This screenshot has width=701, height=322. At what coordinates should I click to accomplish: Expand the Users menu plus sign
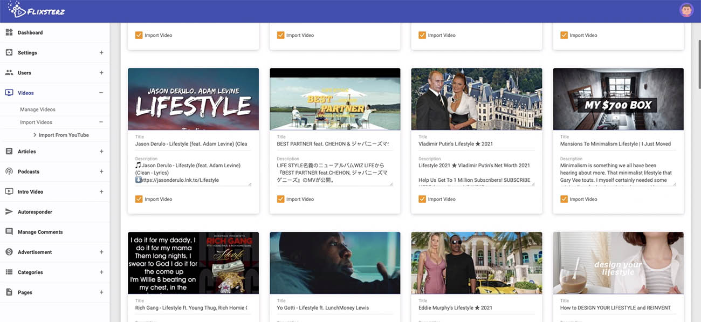101,72
